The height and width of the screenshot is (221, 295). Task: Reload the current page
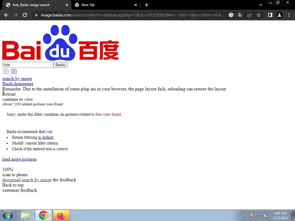pyautogui.click(x=25, y=15)
